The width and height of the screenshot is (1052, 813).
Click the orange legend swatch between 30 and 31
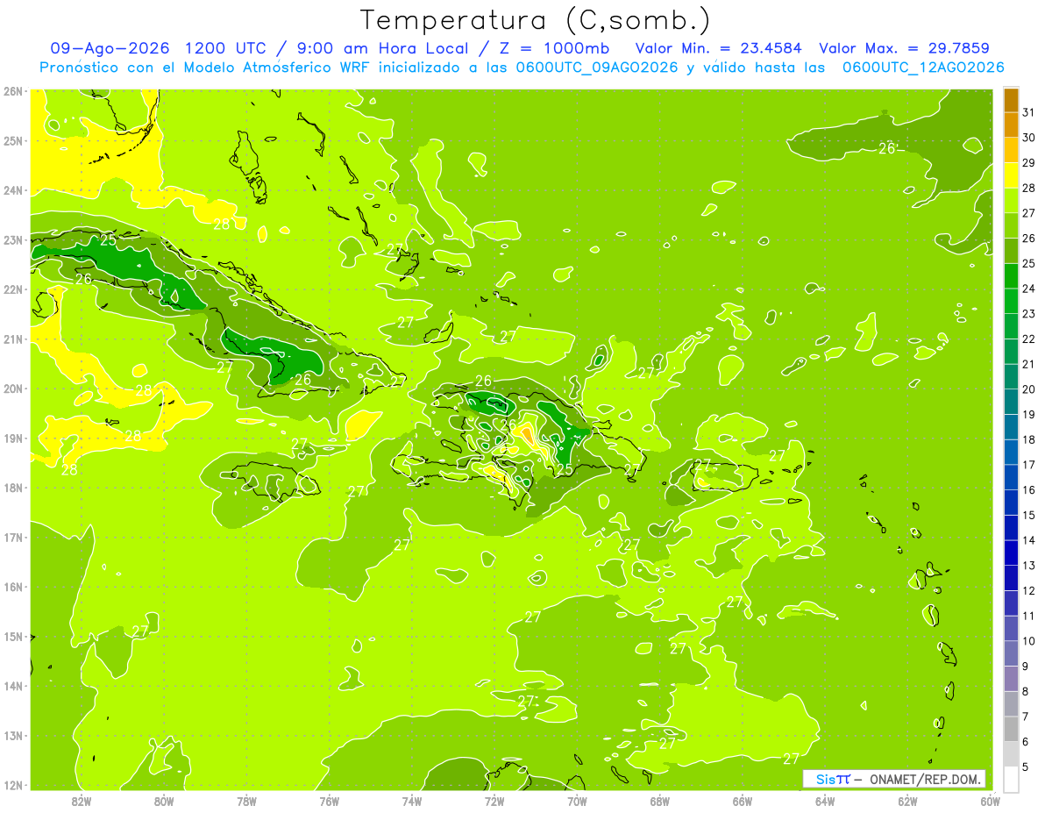(x=1011, y=125)
